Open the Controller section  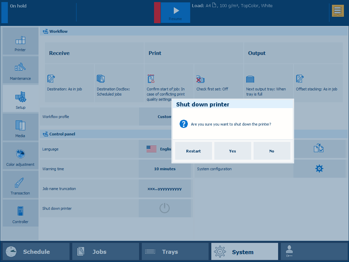tap(20, 213)
